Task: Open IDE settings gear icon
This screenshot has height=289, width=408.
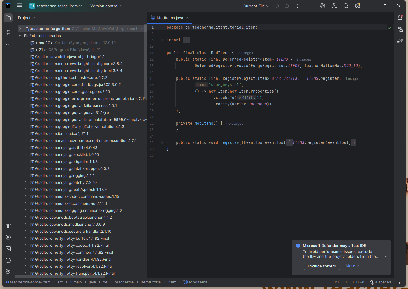Action: click(358, 6)
